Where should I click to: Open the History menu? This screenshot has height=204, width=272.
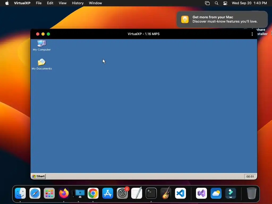tap(78, 3)
